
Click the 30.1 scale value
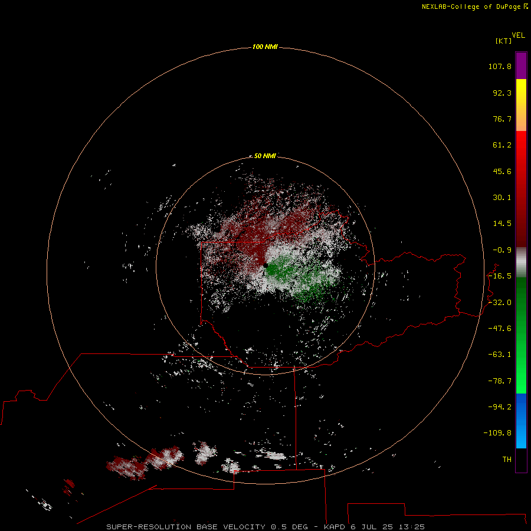pyautogui.click(x=502, y=198)
